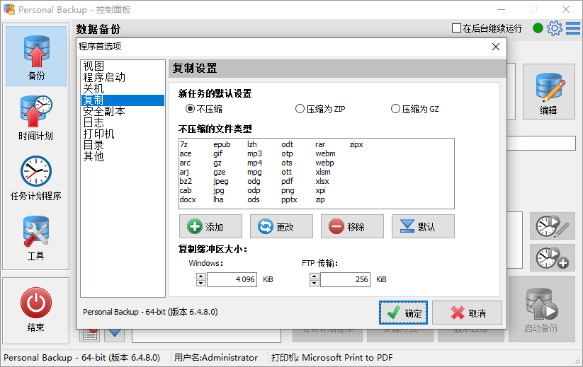Increase FTP 传输 buffer size with up arrow
The height and width of the screenshot is (367, 583).
coord(315,276)
